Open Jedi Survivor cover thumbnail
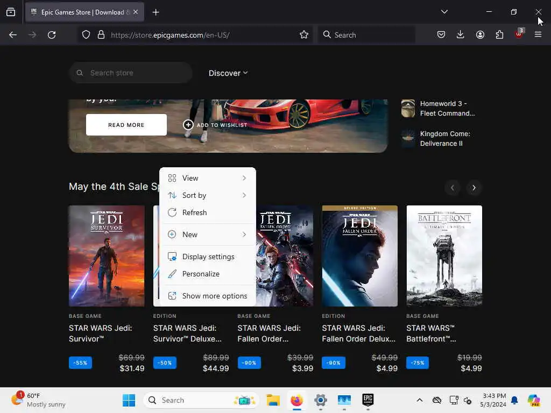 point(107,256)
